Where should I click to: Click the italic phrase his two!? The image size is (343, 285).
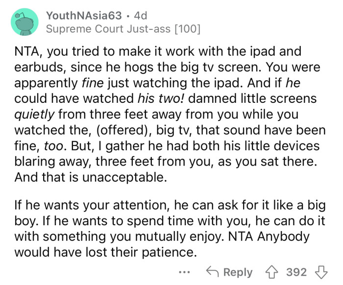coord(161,98)
